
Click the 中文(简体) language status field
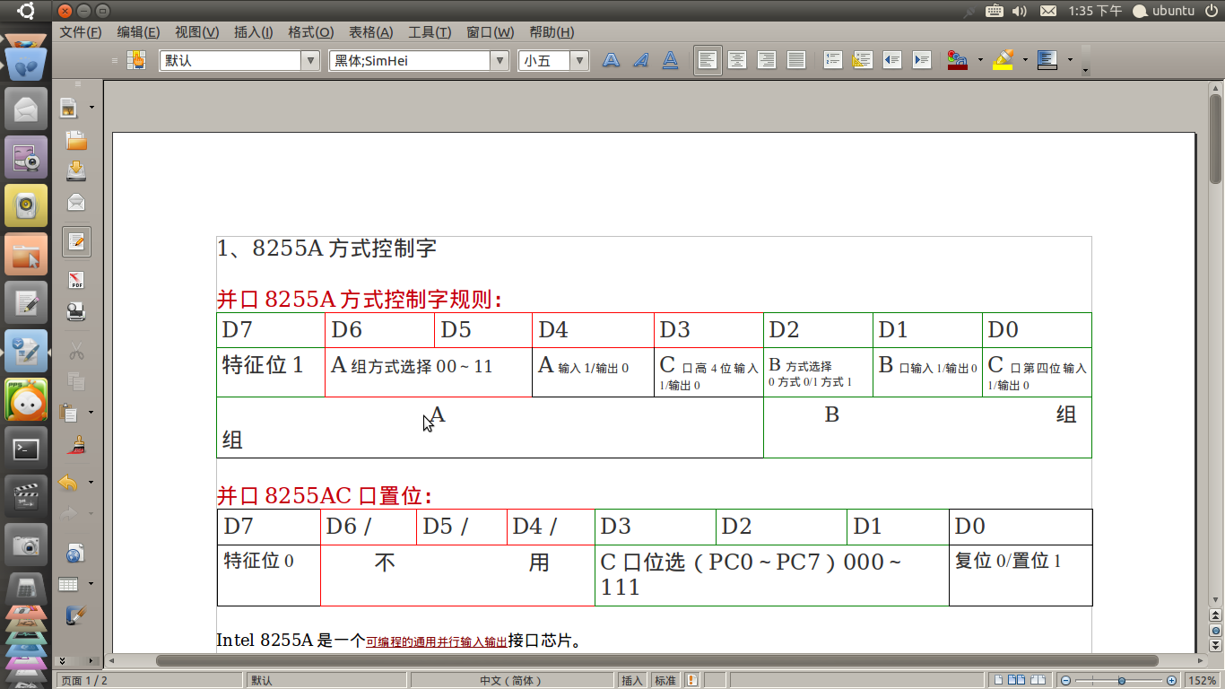coord(510,680)
